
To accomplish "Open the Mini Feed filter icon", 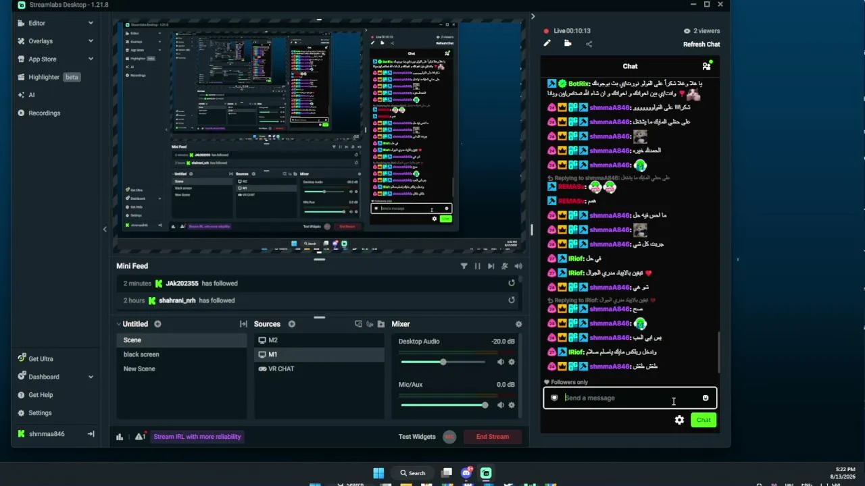I will click(464, 266).
